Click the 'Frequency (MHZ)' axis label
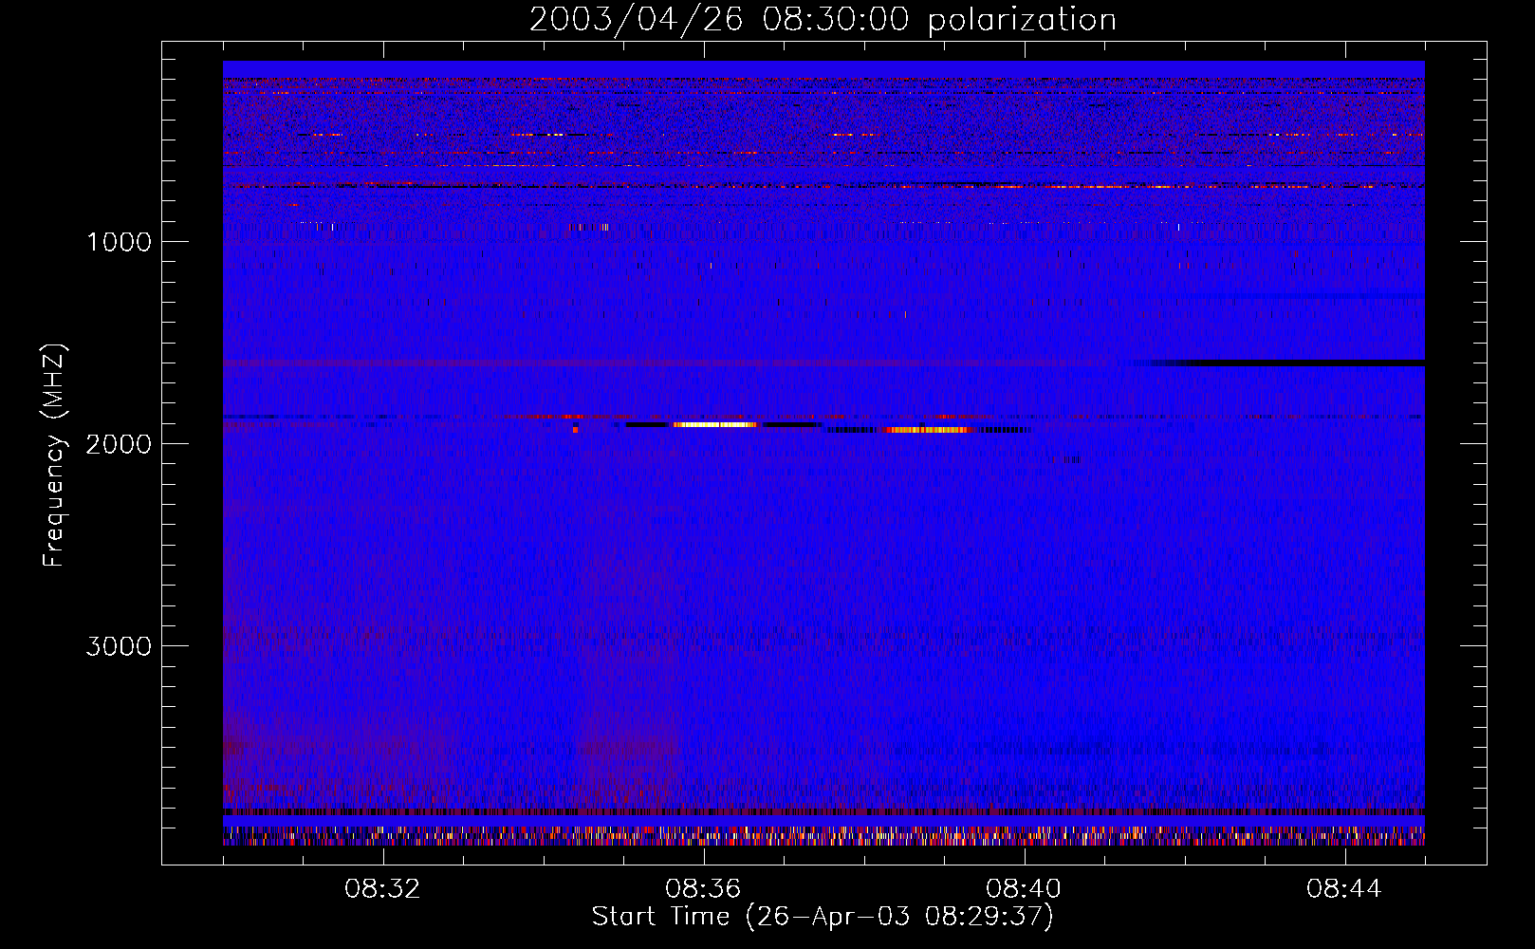 54,456
